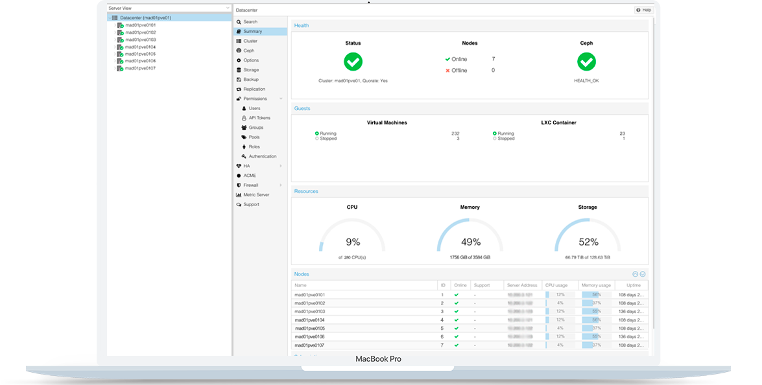Open the Server View dropdown

coord(169,8)
